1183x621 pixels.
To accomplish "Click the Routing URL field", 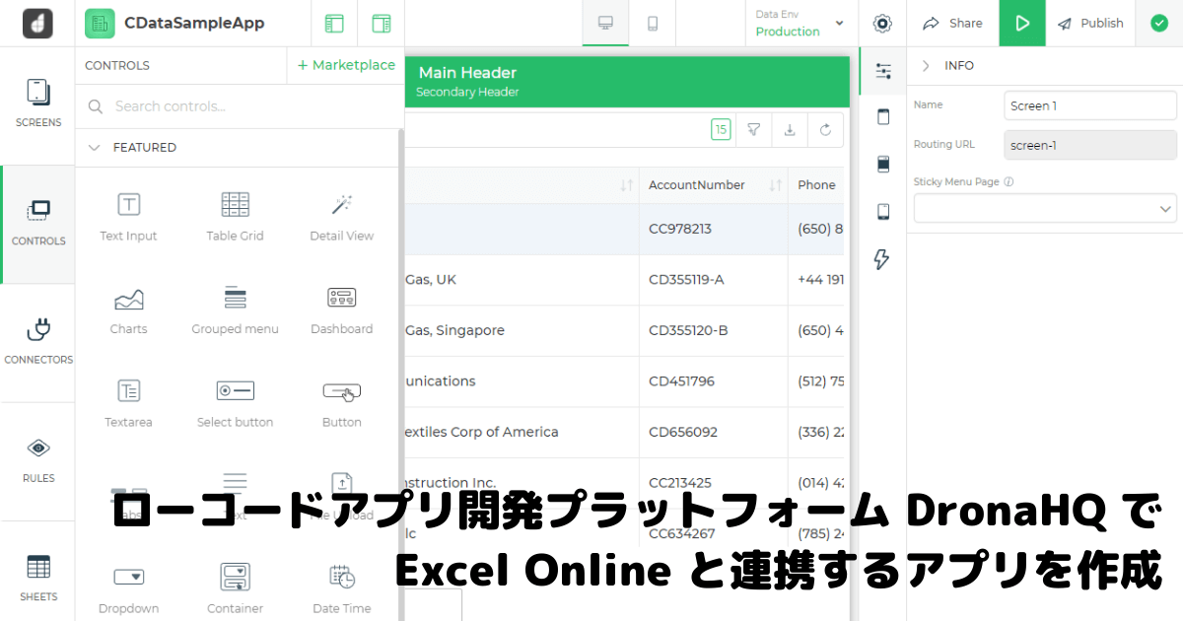I will [x=1090, y=145].
